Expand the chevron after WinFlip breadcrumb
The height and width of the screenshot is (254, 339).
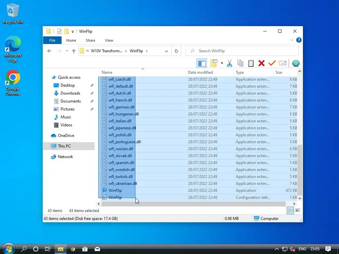147,51
